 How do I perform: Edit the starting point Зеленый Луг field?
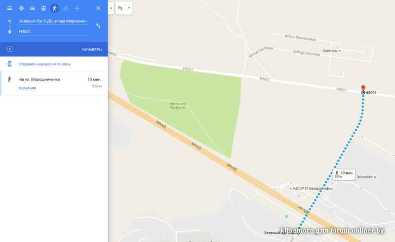(x=54, y=21)
